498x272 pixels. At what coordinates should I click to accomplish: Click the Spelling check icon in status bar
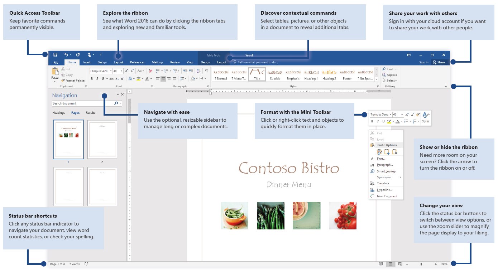pyautogui.click(x=86, y=264)
